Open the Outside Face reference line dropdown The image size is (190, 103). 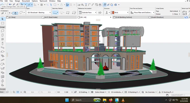click(87, 12)
